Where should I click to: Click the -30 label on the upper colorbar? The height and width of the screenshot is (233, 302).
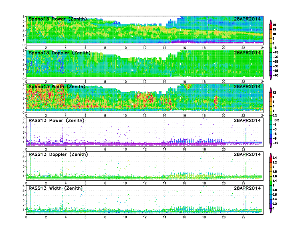275,66
